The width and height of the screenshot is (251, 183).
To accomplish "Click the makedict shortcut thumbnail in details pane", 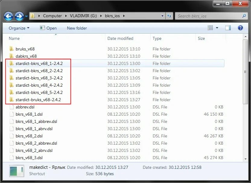I will click(x=17, y=171).
